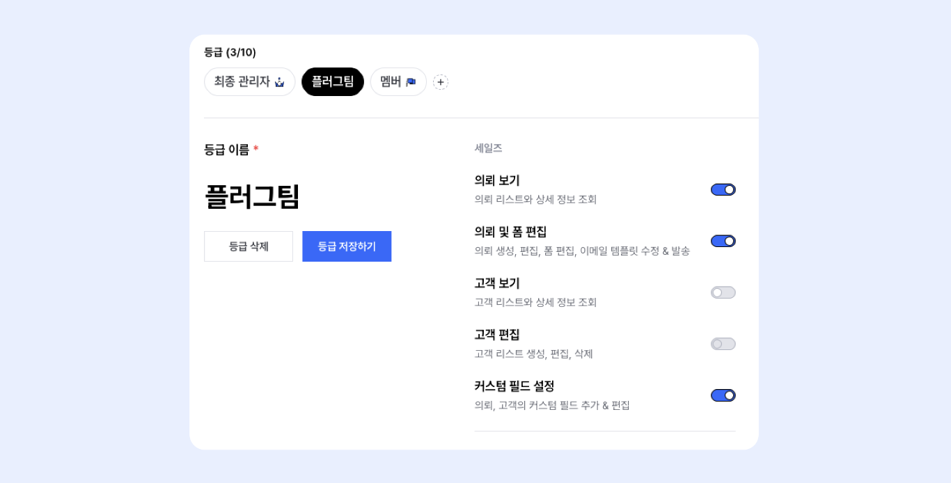The height and width of the screenshot is (483, 951).
Task: Turn off the 의뢰 및 폼 편집 switch
Action: pos(723,241)
